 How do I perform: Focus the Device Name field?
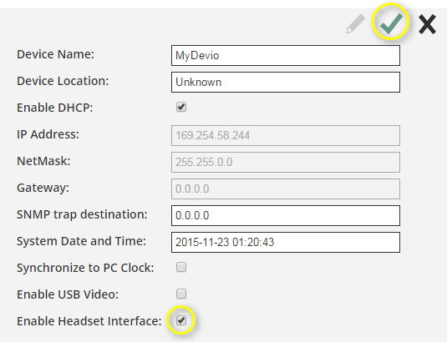point(286,56)
